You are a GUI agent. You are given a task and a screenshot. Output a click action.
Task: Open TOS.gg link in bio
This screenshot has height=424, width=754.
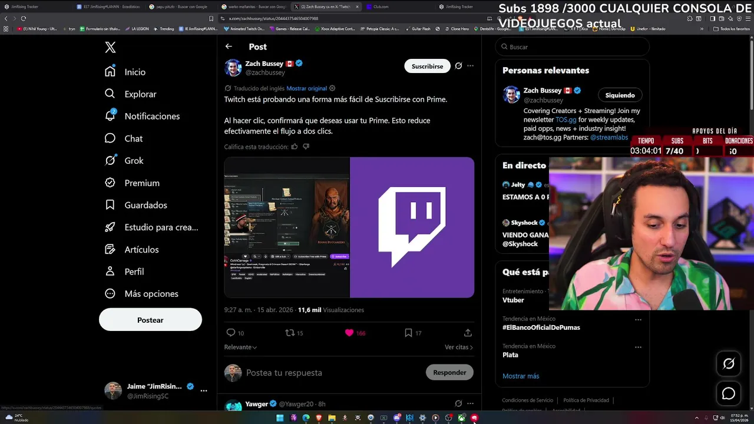click(x=565, y=120)
